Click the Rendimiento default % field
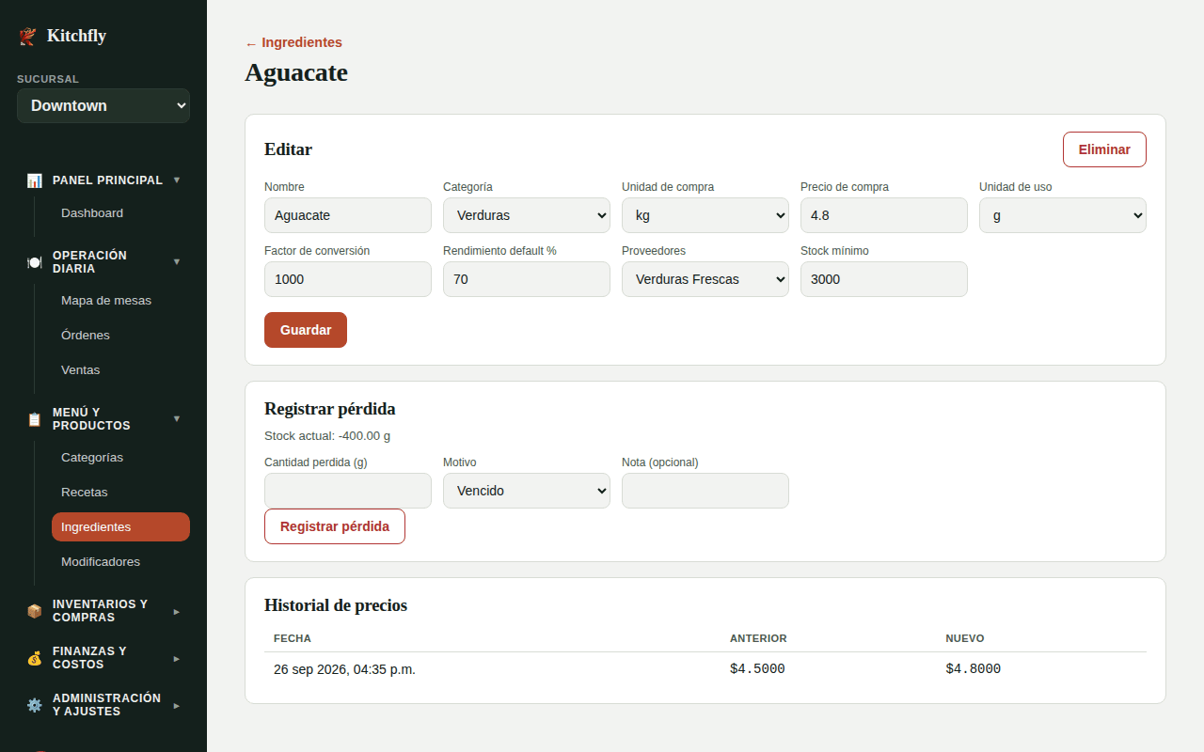 (527, 279)
